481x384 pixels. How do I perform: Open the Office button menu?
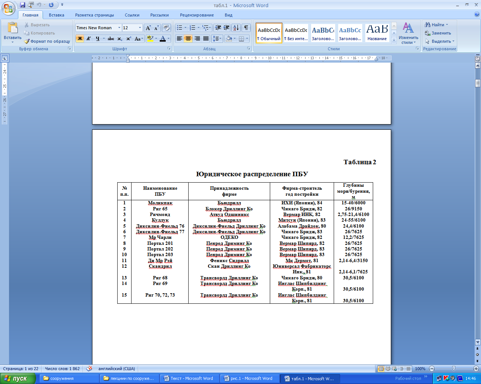(9, 8)
